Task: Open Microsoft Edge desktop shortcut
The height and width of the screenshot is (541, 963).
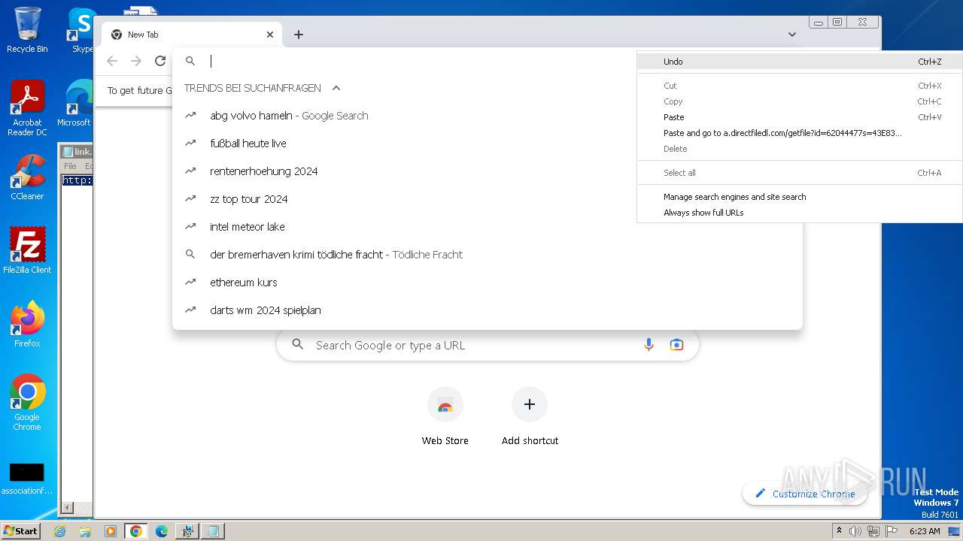Action: click(x=75, y=104)
